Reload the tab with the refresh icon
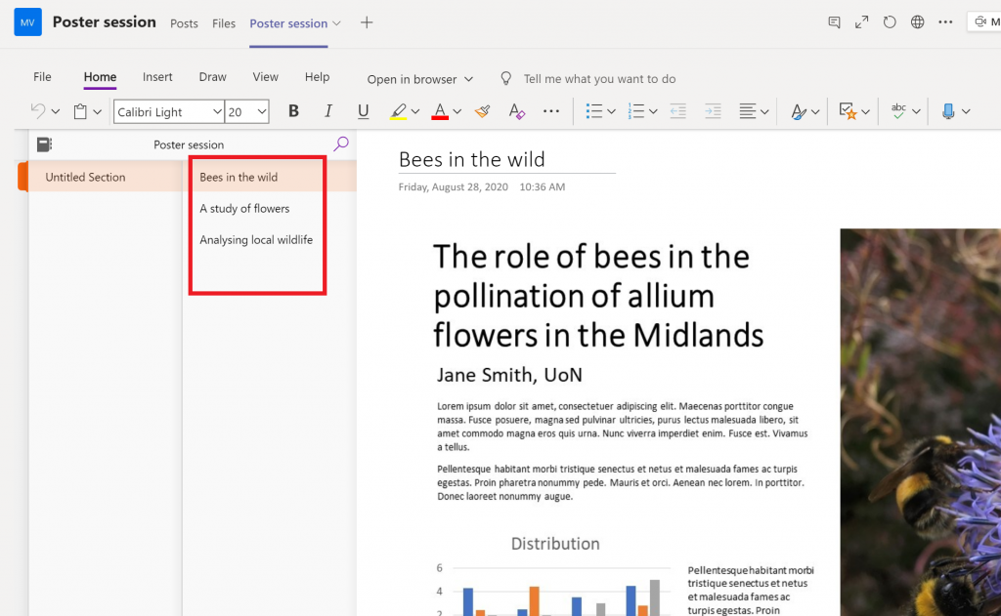Image resolution: width=1001 pixels, height=616 pixels. 890,22
